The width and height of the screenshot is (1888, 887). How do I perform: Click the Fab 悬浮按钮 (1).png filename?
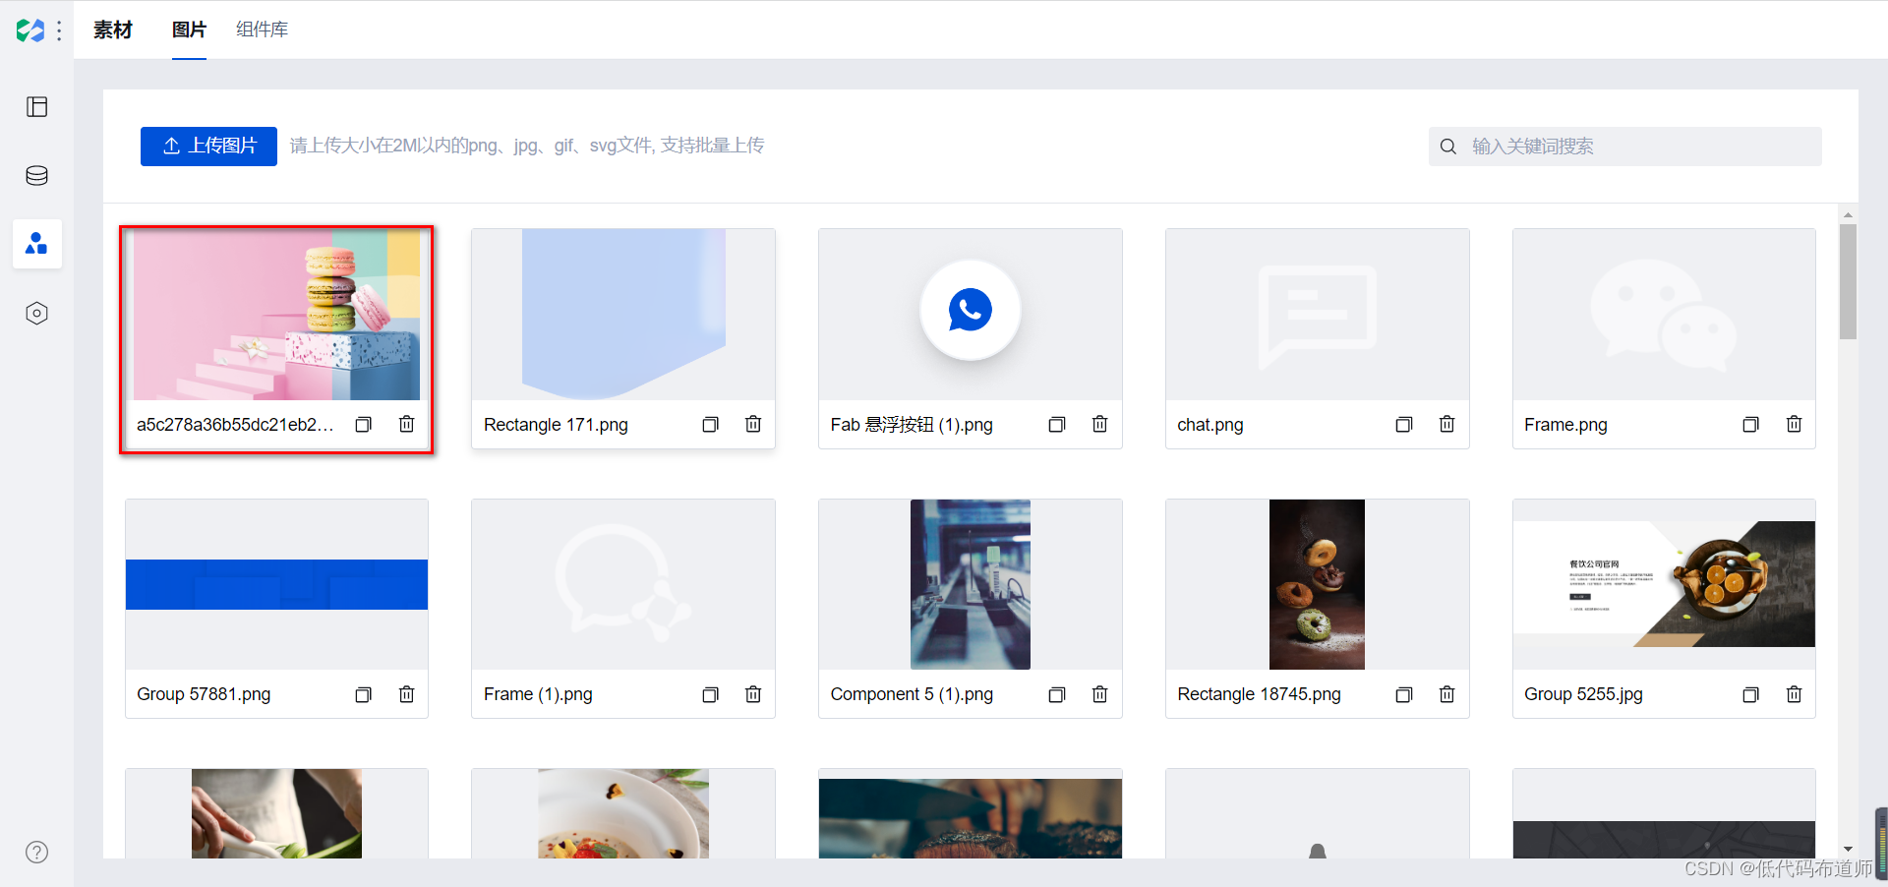(x=912, y=425)
